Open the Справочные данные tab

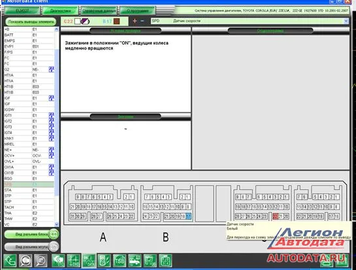(99, 10)
